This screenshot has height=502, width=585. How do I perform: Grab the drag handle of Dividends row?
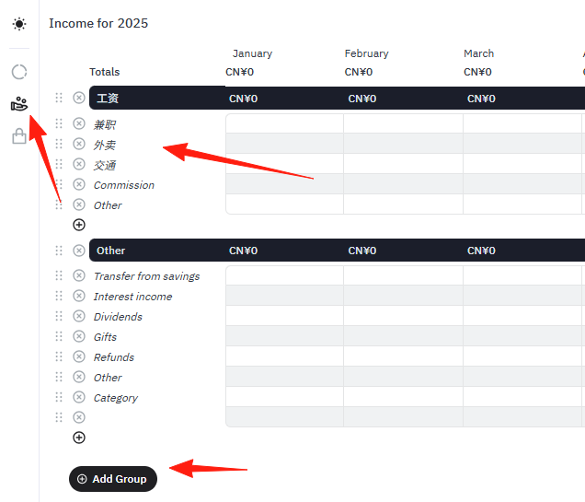pos(59,316)
